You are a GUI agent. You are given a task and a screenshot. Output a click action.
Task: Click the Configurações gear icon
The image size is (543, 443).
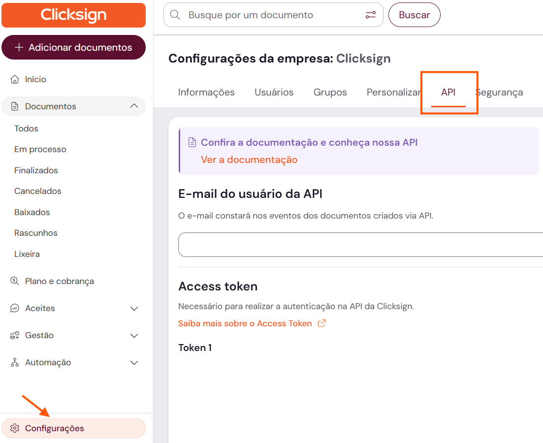(x=15, y=428)
